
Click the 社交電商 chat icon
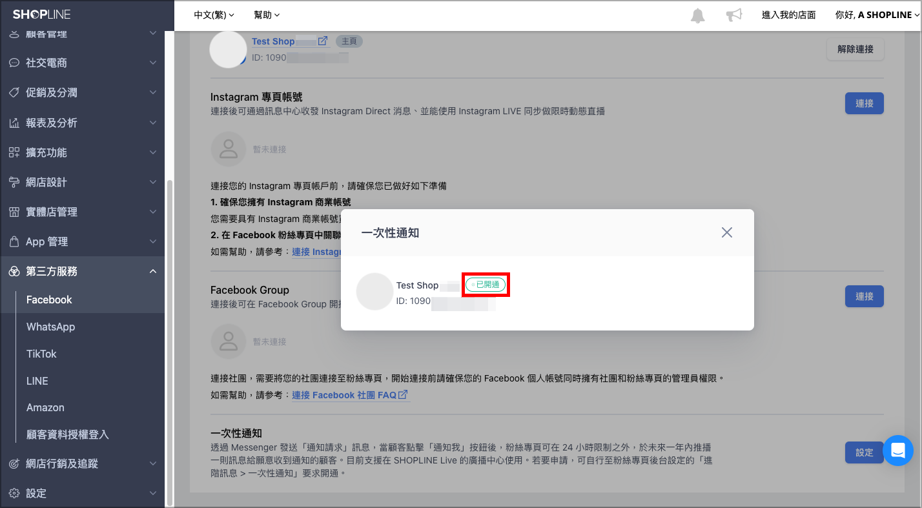coord(14,63)
